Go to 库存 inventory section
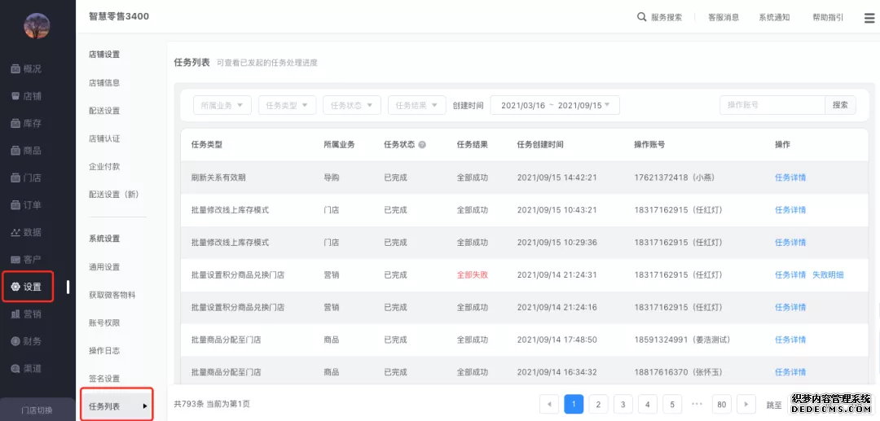 click(x=26, y=123)
